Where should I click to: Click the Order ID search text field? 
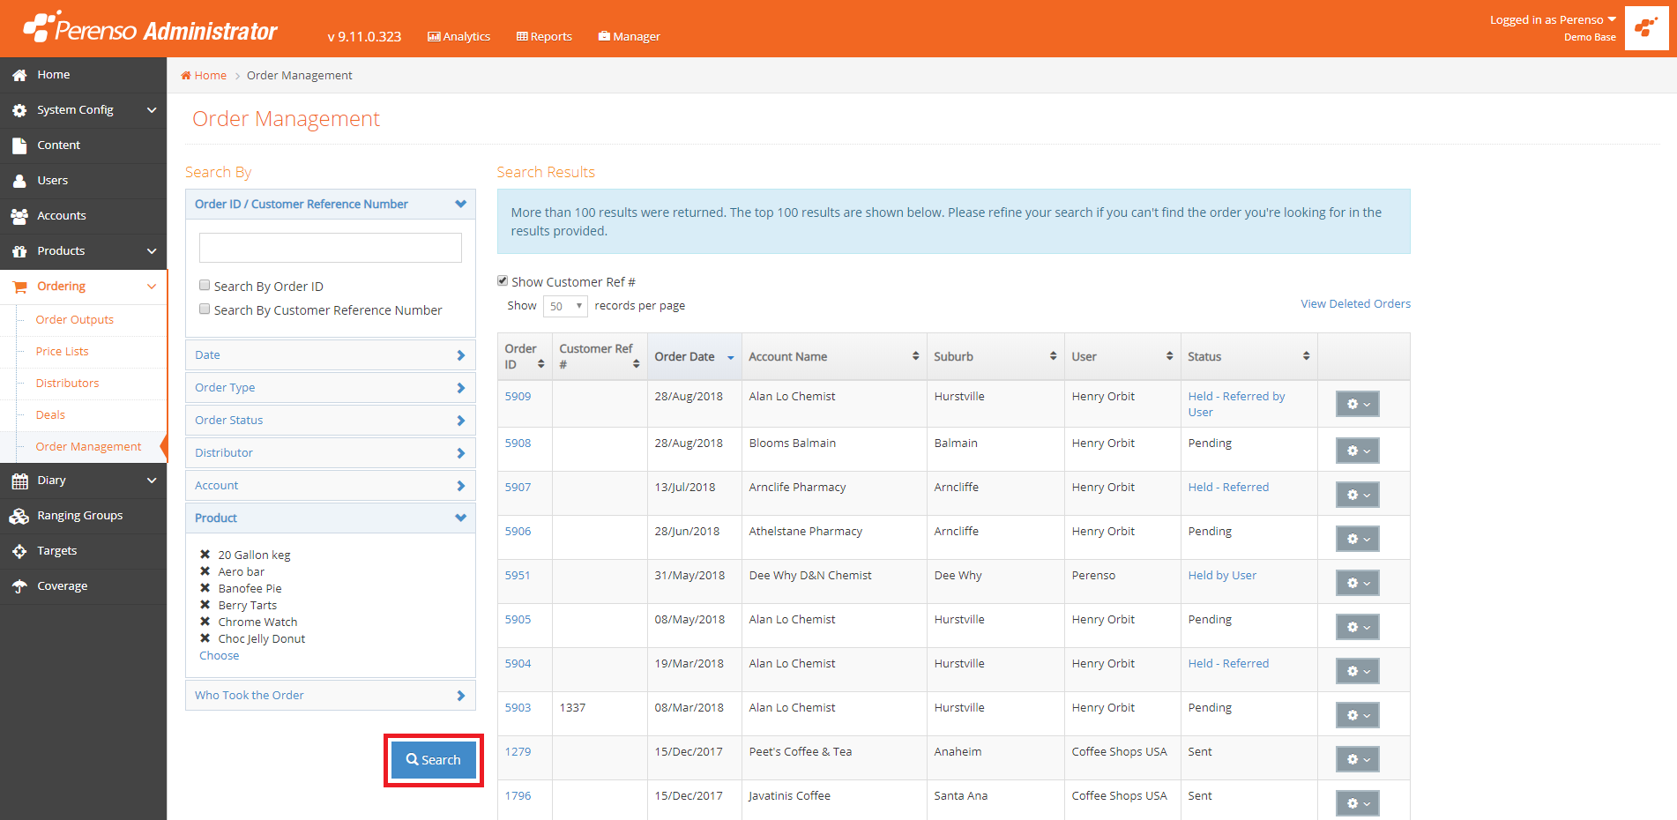pos(331,248)
